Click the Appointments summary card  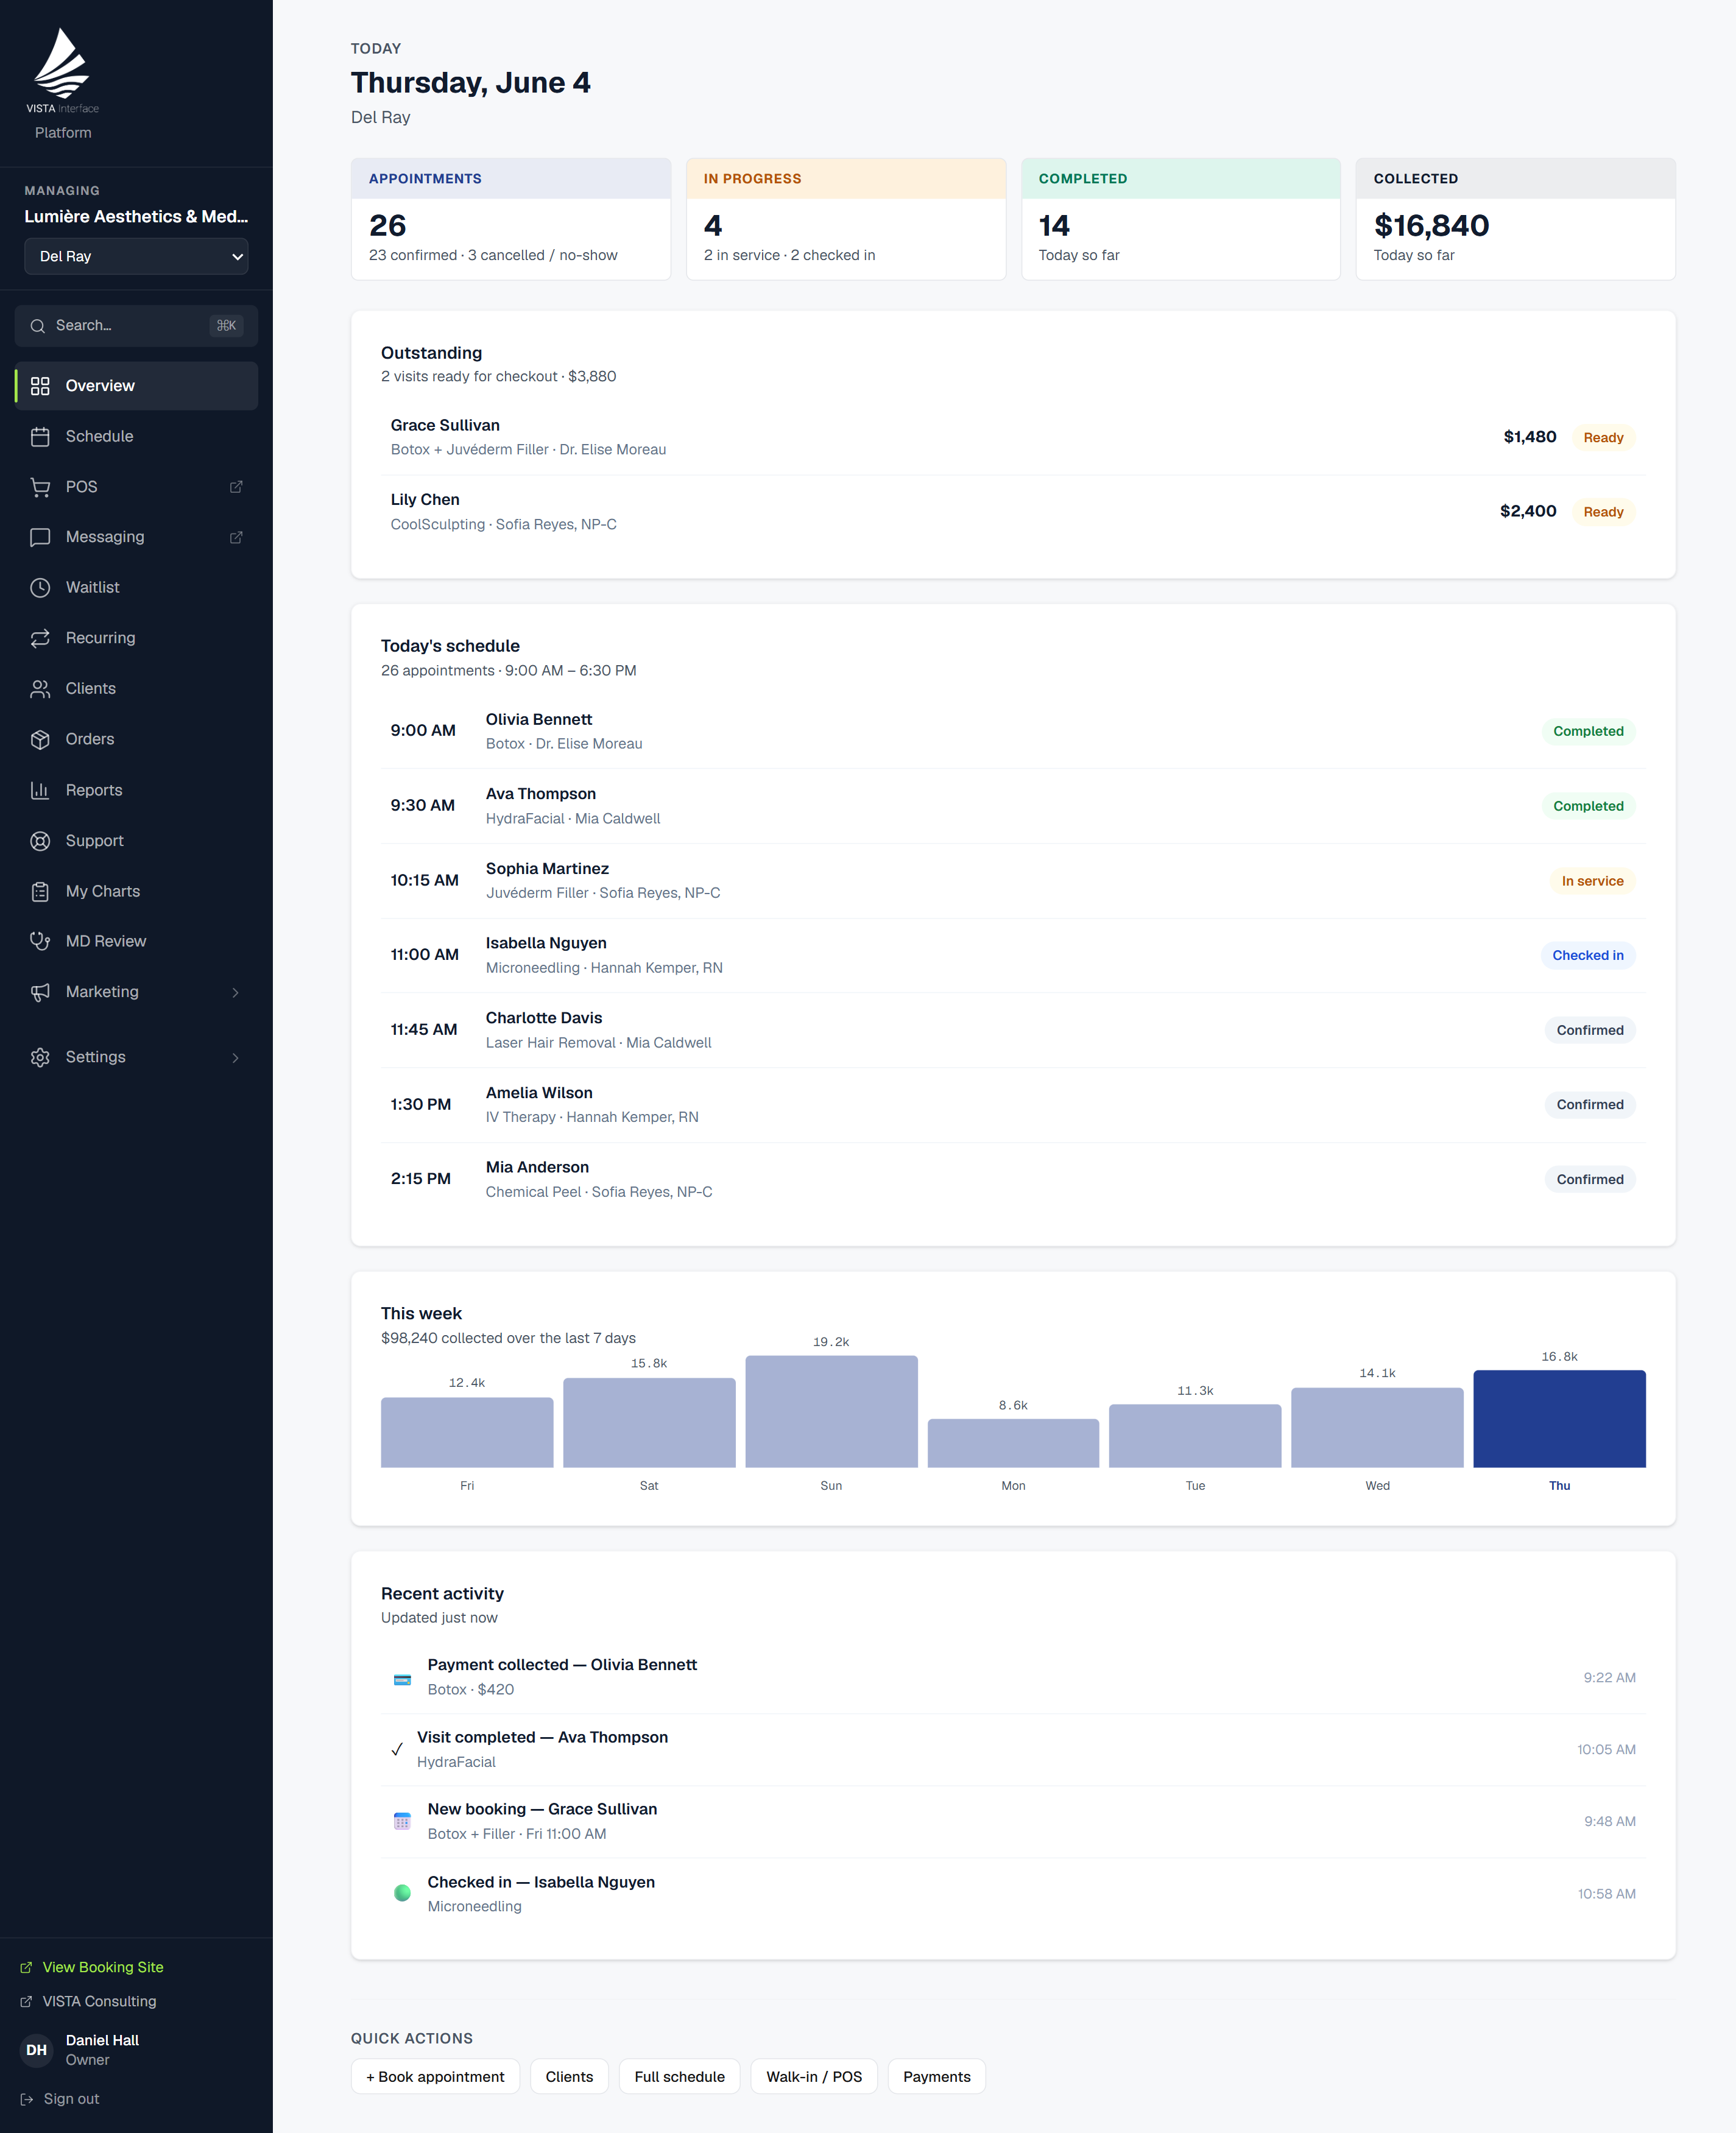coord(511,219)
